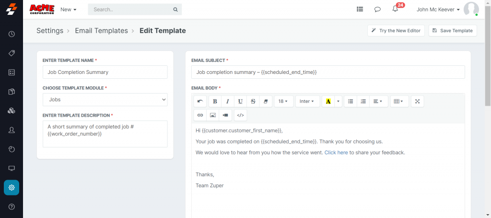
Task: Apply the yellow highlight color button
Action: (x=328, y=101)
